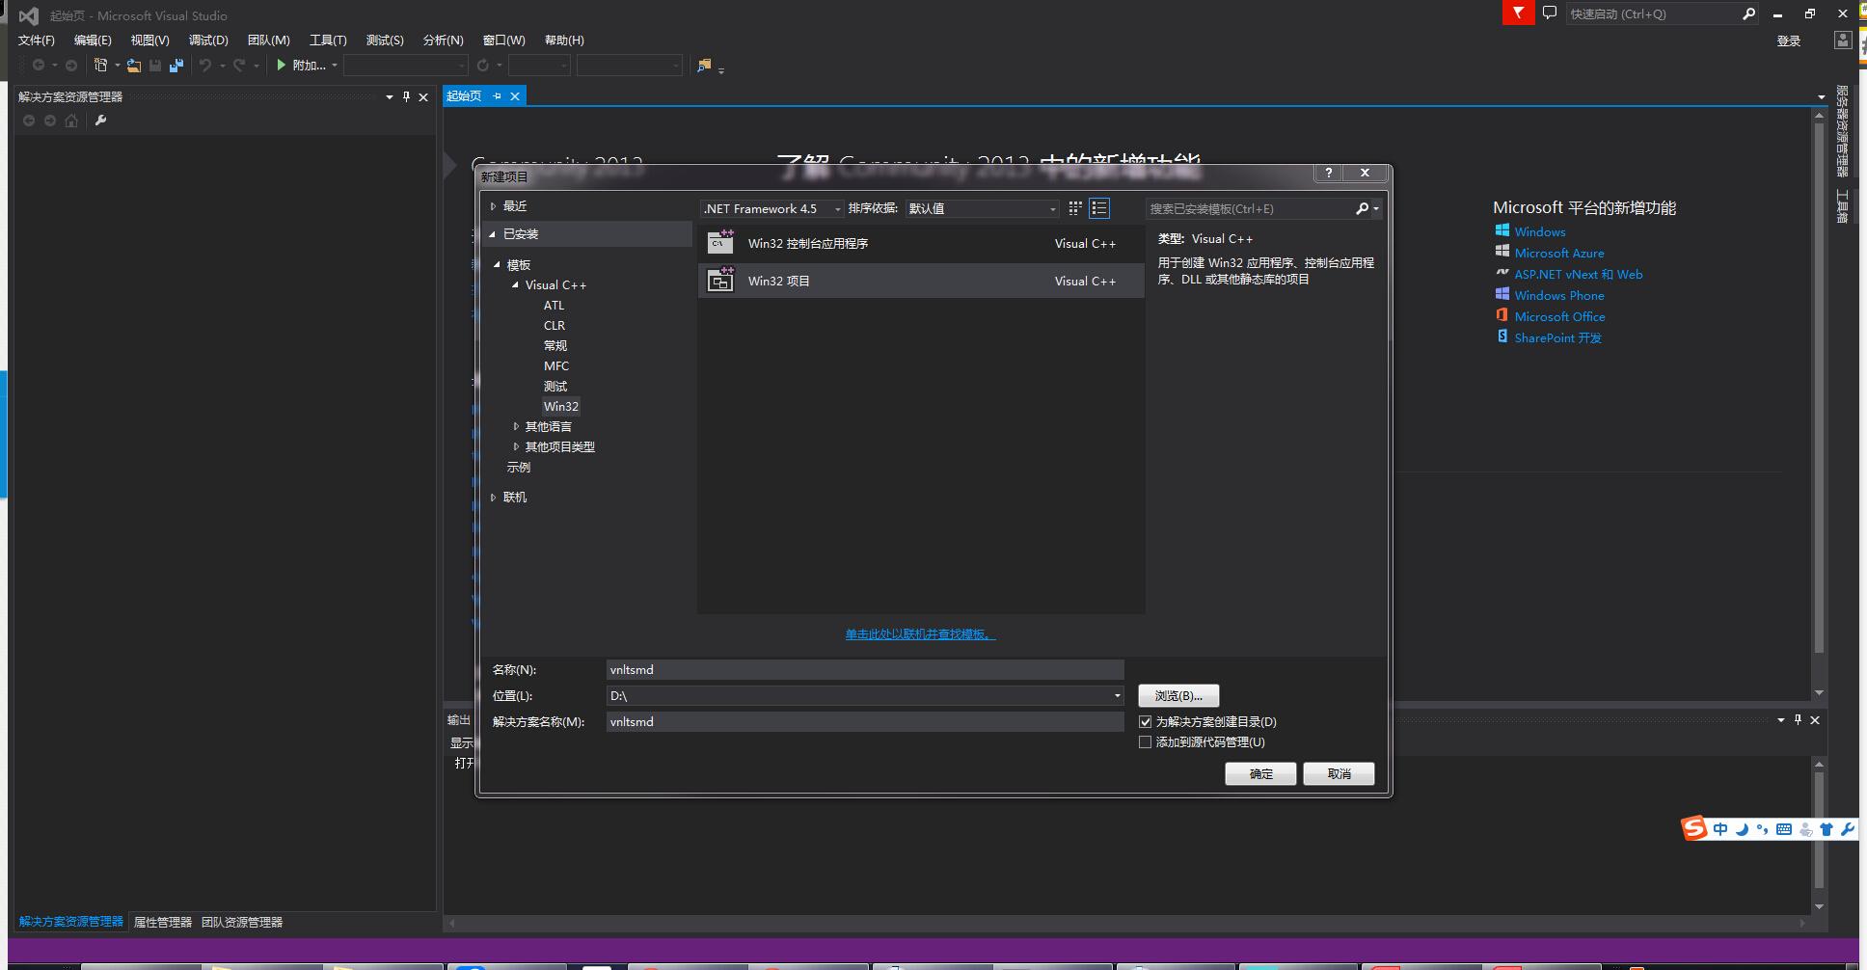Open the Sogou skin shirt icon
Image resolution: width=1867 pixels, height=970 pixels.
[1826, 829]
